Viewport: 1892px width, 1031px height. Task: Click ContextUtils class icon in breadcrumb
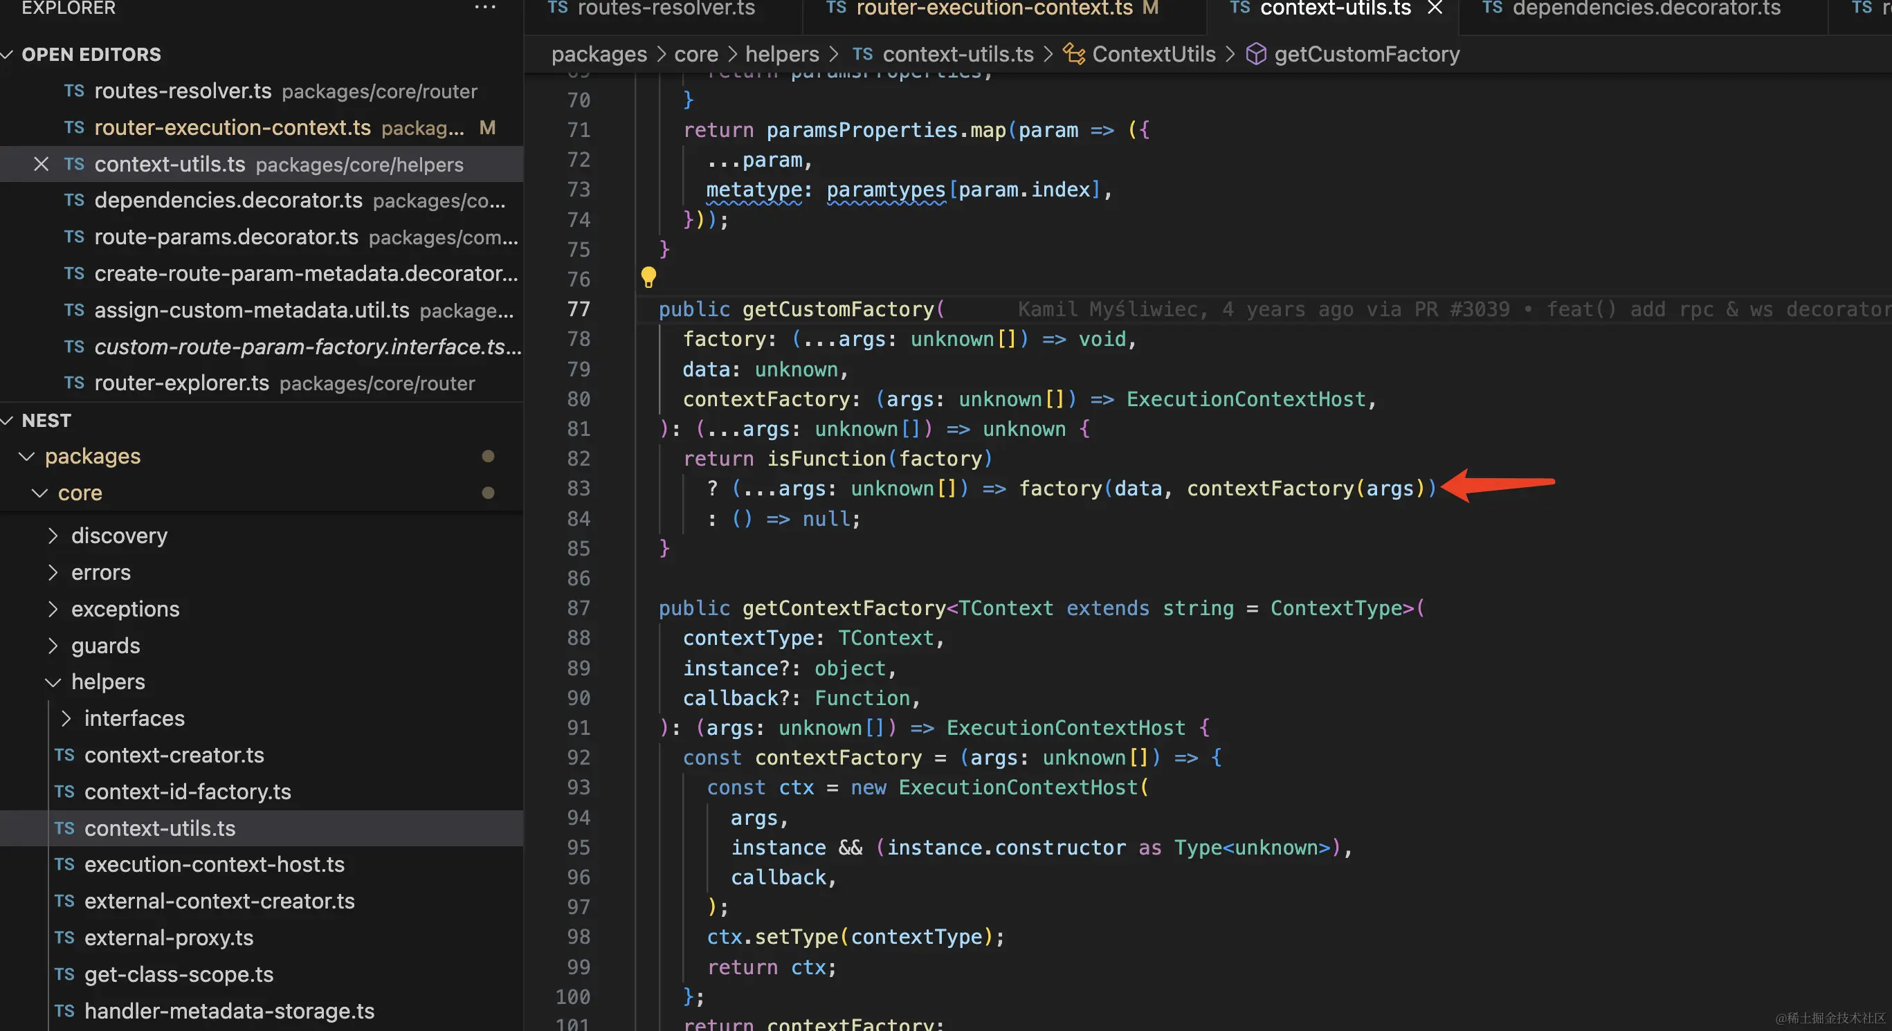click(x=1074, y=53)
